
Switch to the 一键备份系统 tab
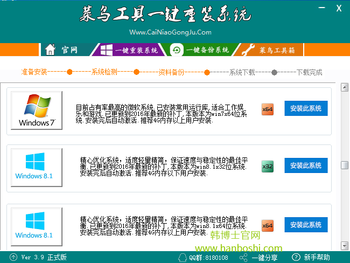201,50
